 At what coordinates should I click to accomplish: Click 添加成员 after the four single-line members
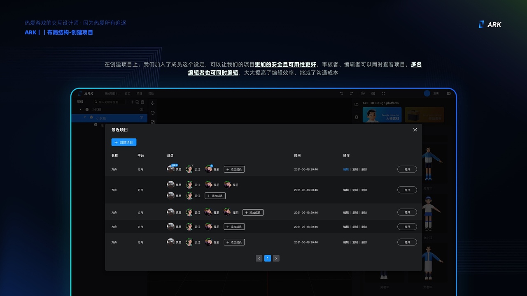[253, 213]
